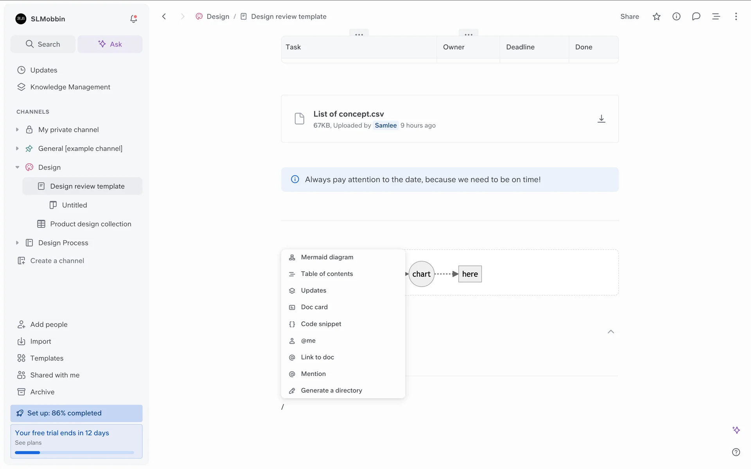Open the three-dot more options menu
Image resolution: width=751 pixels, height=469 pixels.
pos(736,16)
